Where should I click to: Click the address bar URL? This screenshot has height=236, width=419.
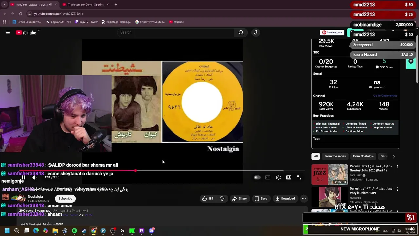coord(59,14)
